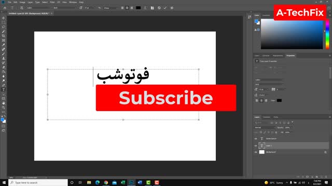This screenshot has height=186, width=332.
Task: Commit current text edits with checkmark
Action: 165,8
